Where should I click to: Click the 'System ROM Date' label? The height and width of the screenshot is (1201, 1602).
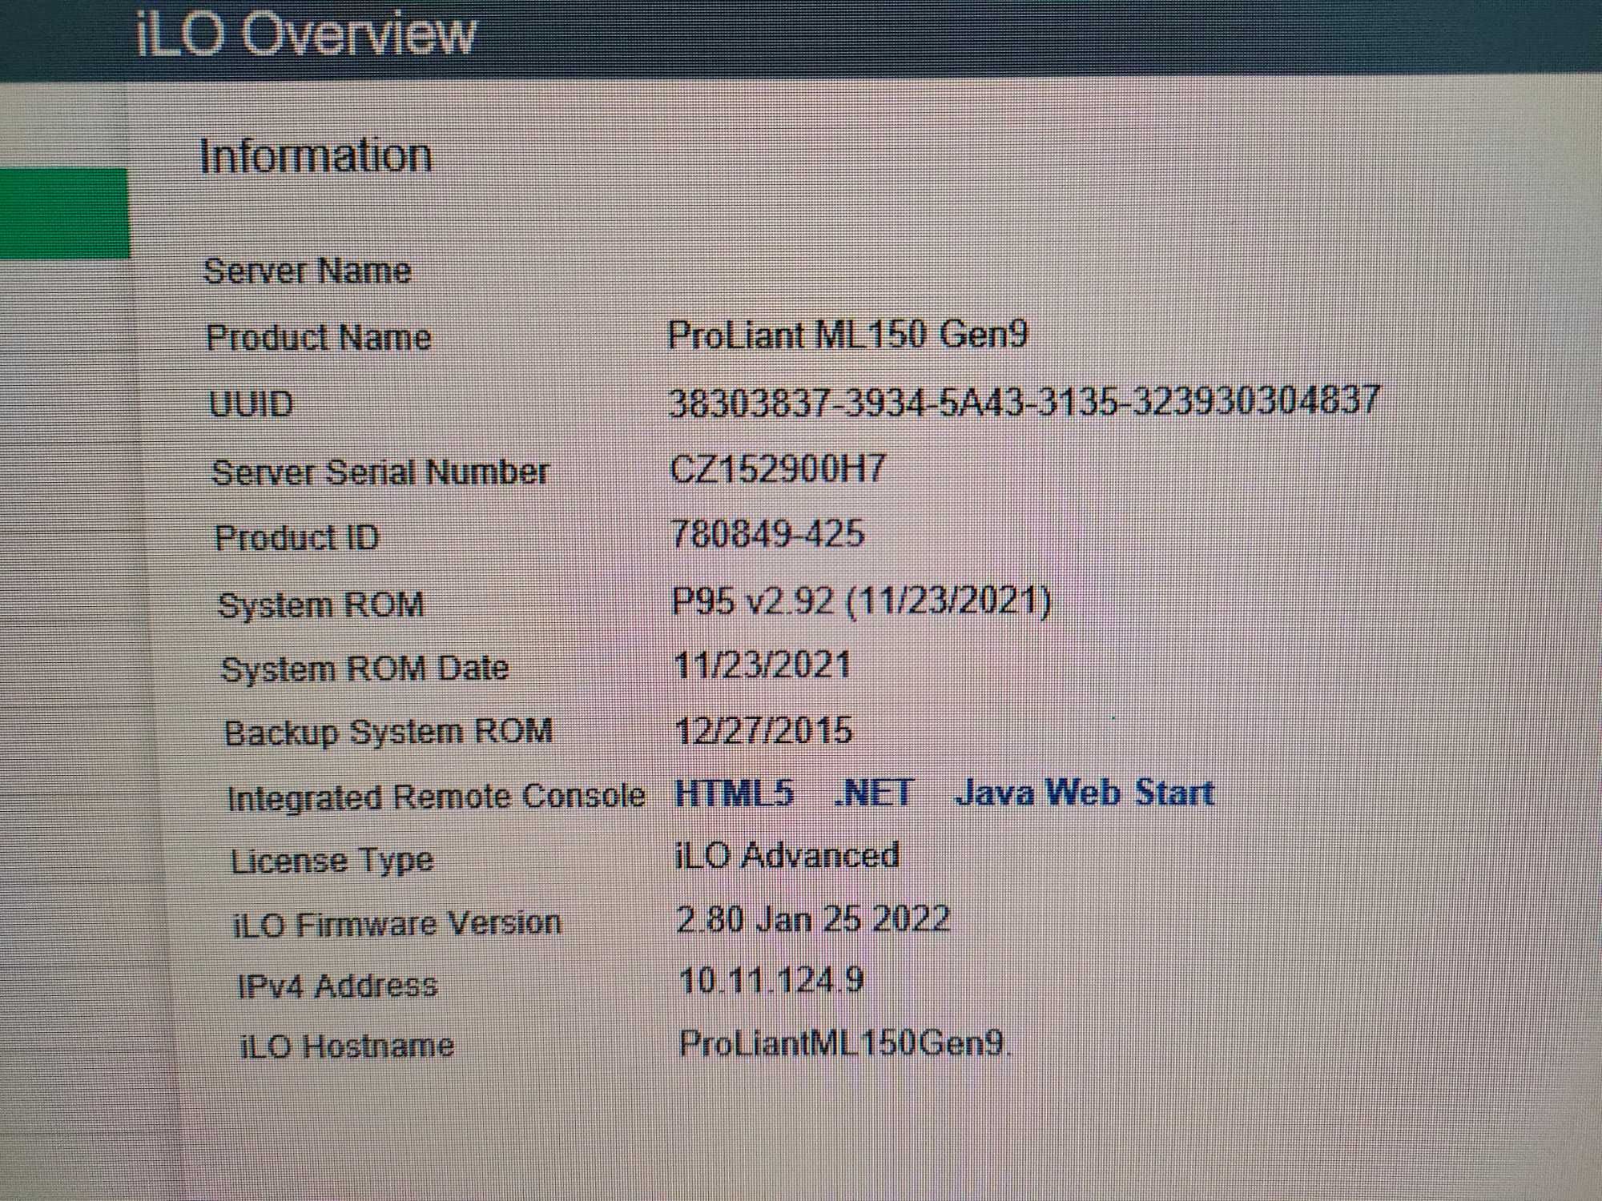364,669
